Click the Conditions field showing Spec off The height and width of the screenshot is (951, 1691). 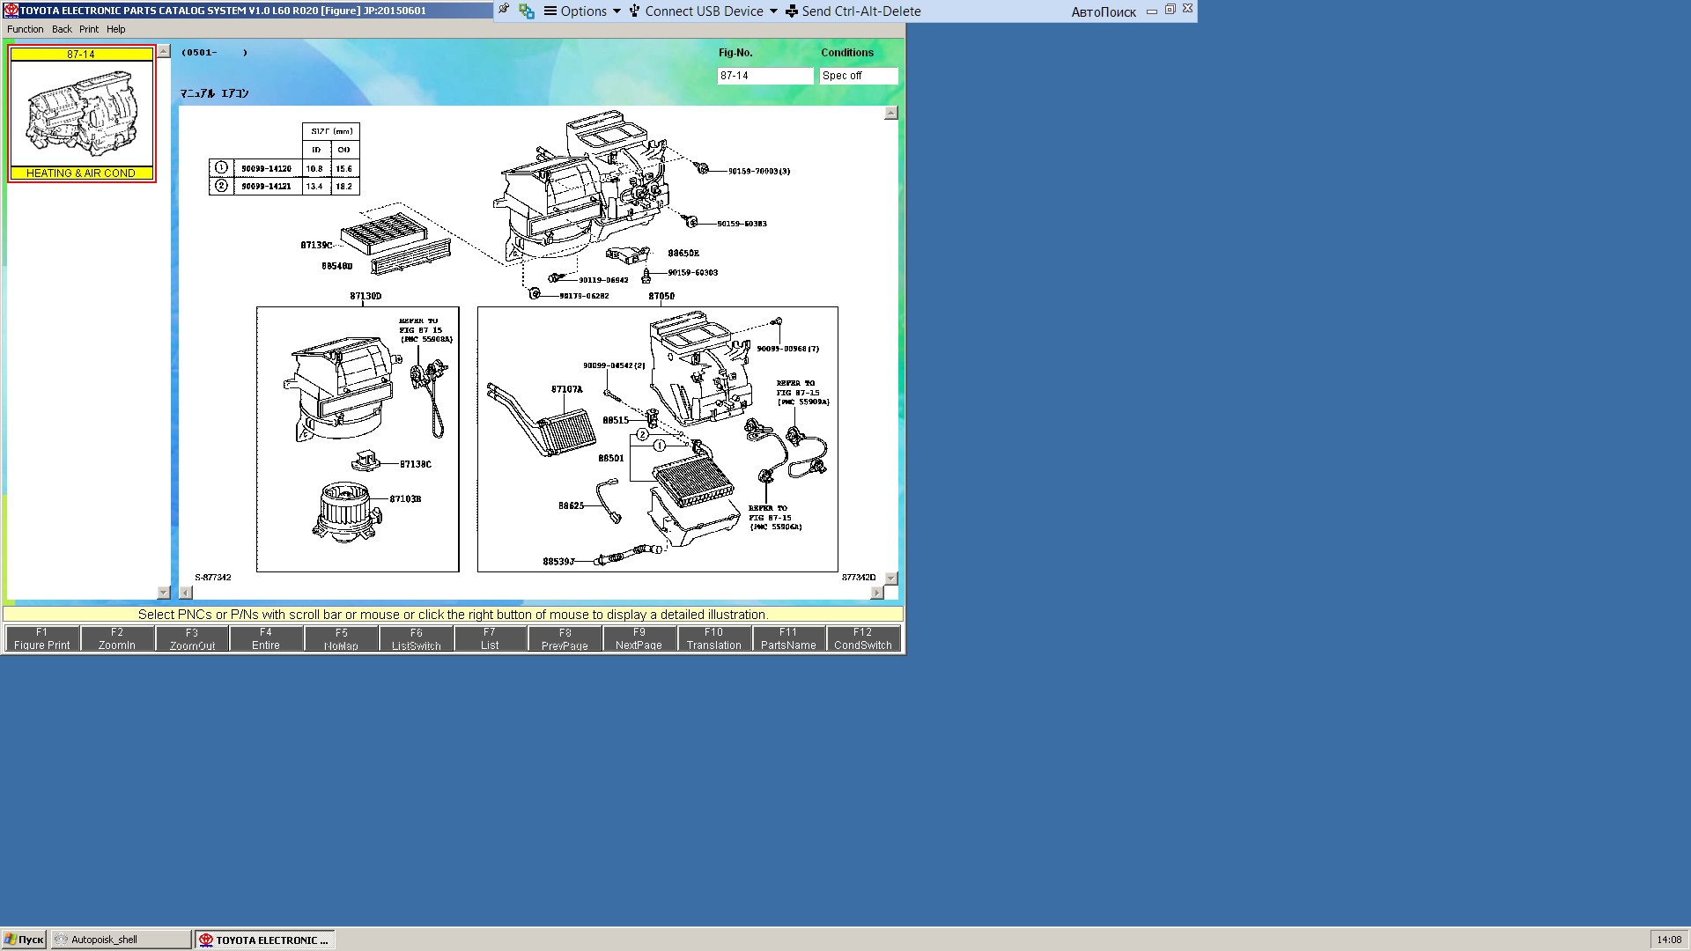(x=859, y=76)
